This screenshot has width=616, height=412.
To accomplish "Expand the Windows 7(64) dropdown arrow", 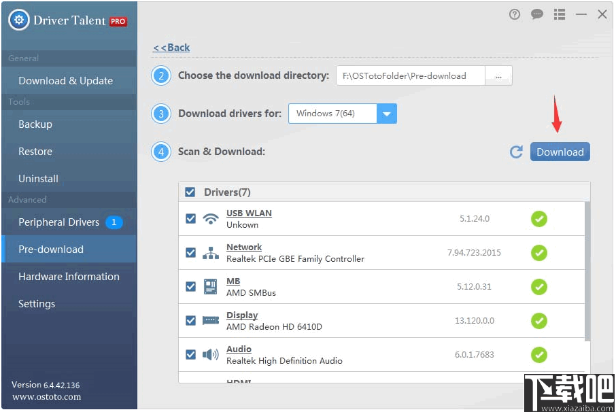I will click(x=387, y=114).
